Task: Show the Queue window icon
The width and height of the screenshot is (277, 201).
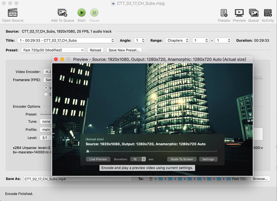Action: click(x=253, y=13)
